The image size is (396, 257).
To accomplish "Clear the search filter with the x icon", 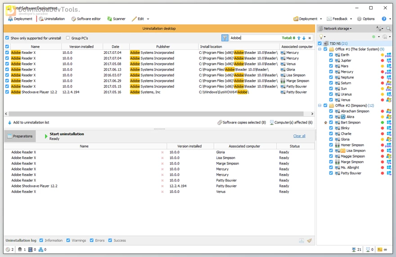I will (310, 38).
